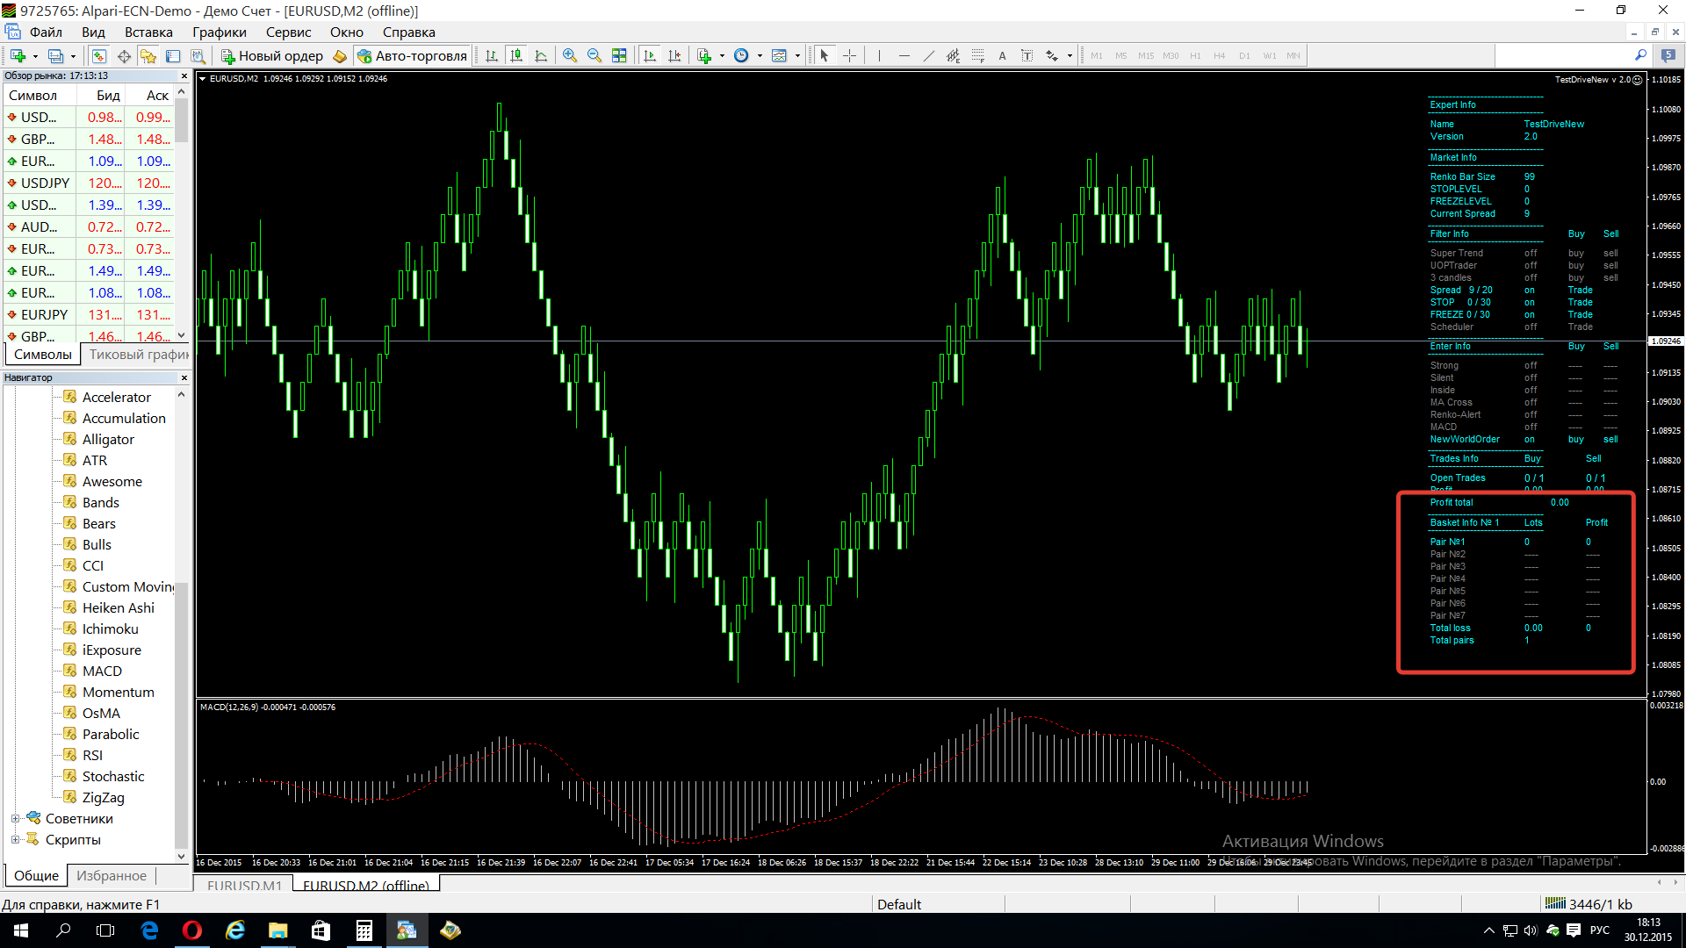Image resolution: width=1686 pixels, height=948 pixels.
Task: Open the Profiles dropdown arrow
Action: click(x=73, y=56)
